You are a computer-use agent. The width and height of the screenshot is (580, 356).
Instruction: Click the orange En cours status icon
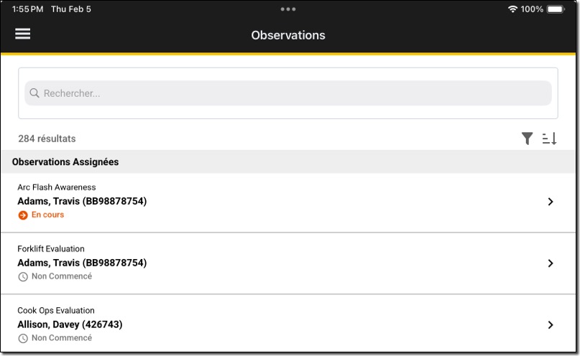pos(23,215)
